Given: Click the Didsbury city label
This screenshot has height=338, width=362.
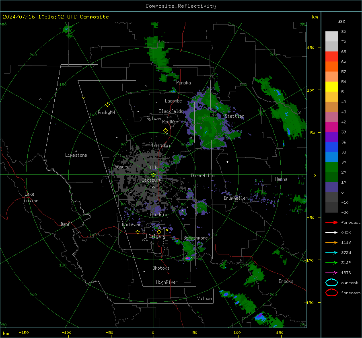Looking at the screenshot, I should pyautogui.click(x=152, y=180).
